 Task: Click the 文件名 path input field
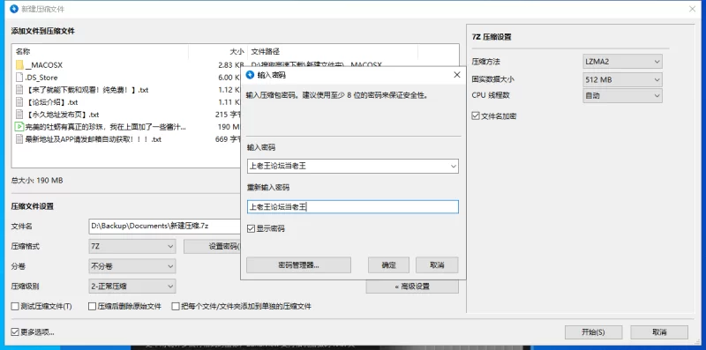coord(165,227)
